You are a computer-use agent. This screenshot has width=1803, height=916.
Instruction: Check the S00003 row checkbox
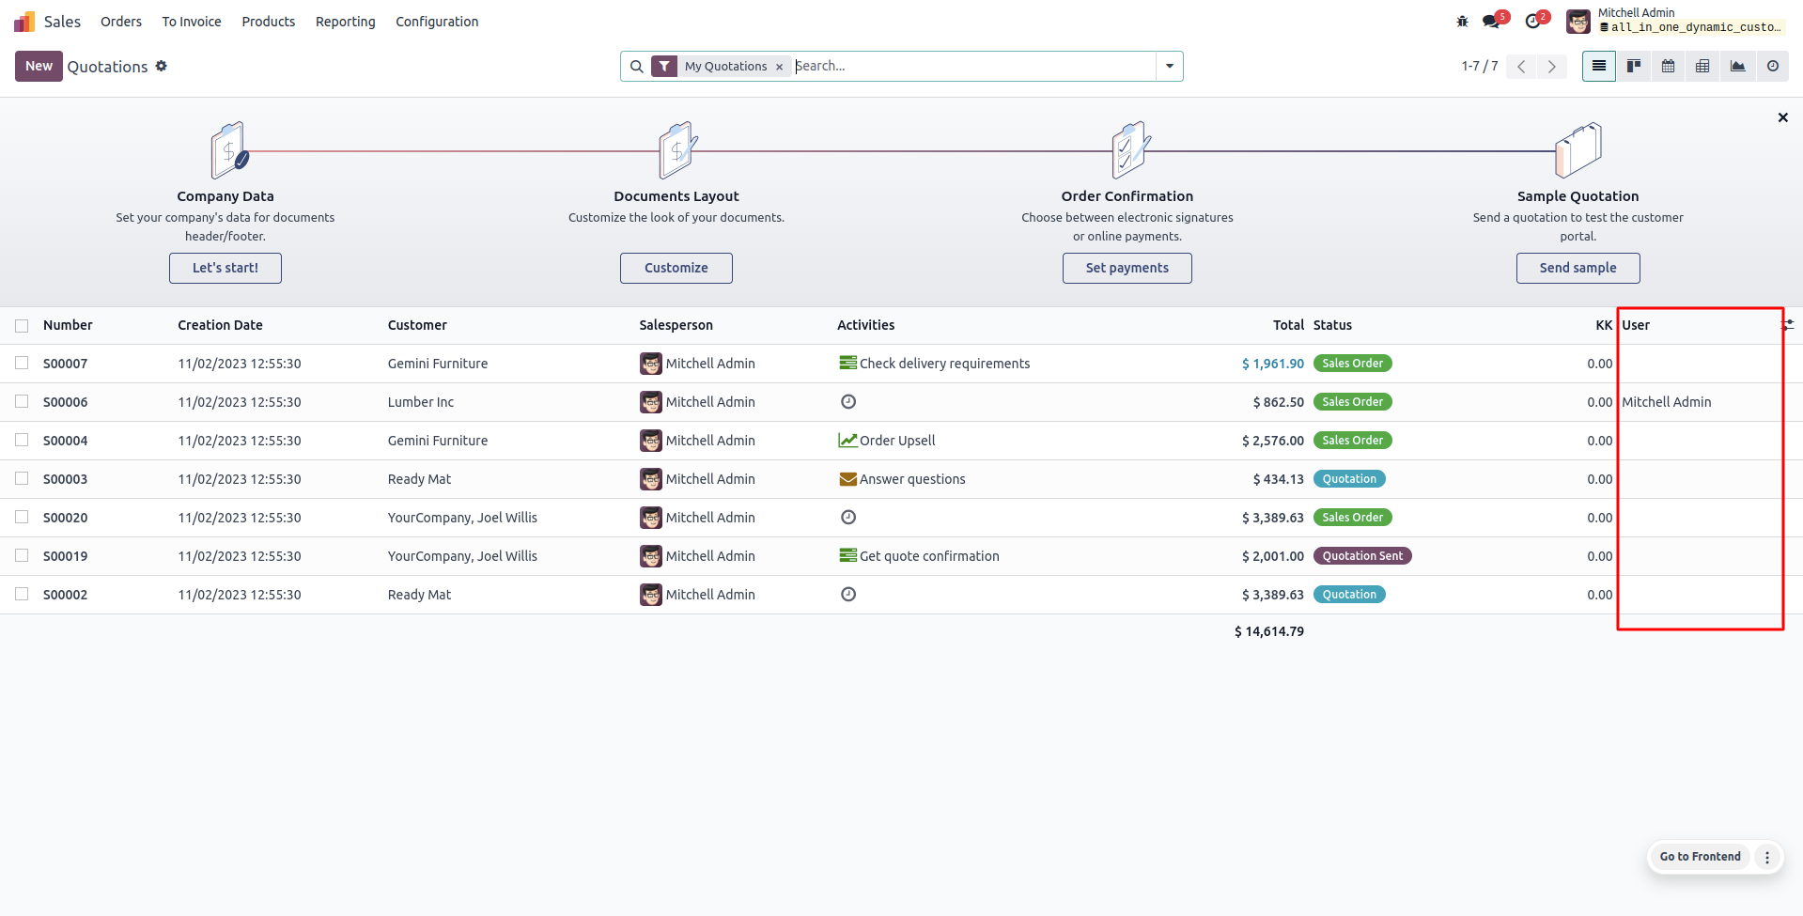tap(22, 479)
